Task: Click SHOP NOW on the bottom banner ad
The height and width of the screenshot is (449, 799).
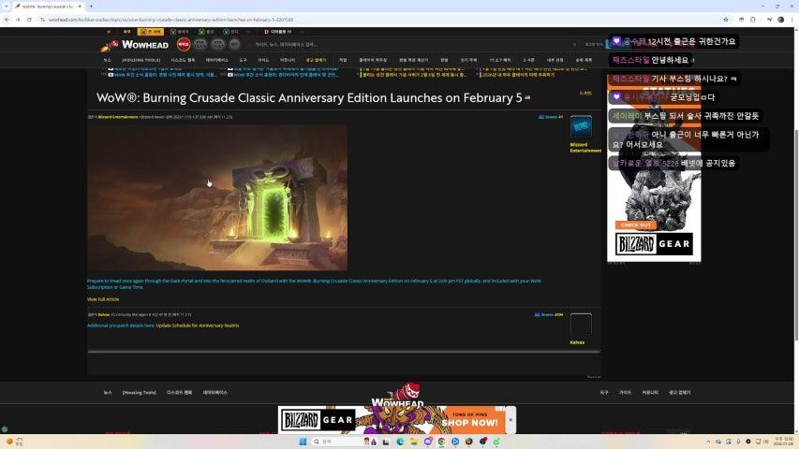Action: [x=469, y=423]
